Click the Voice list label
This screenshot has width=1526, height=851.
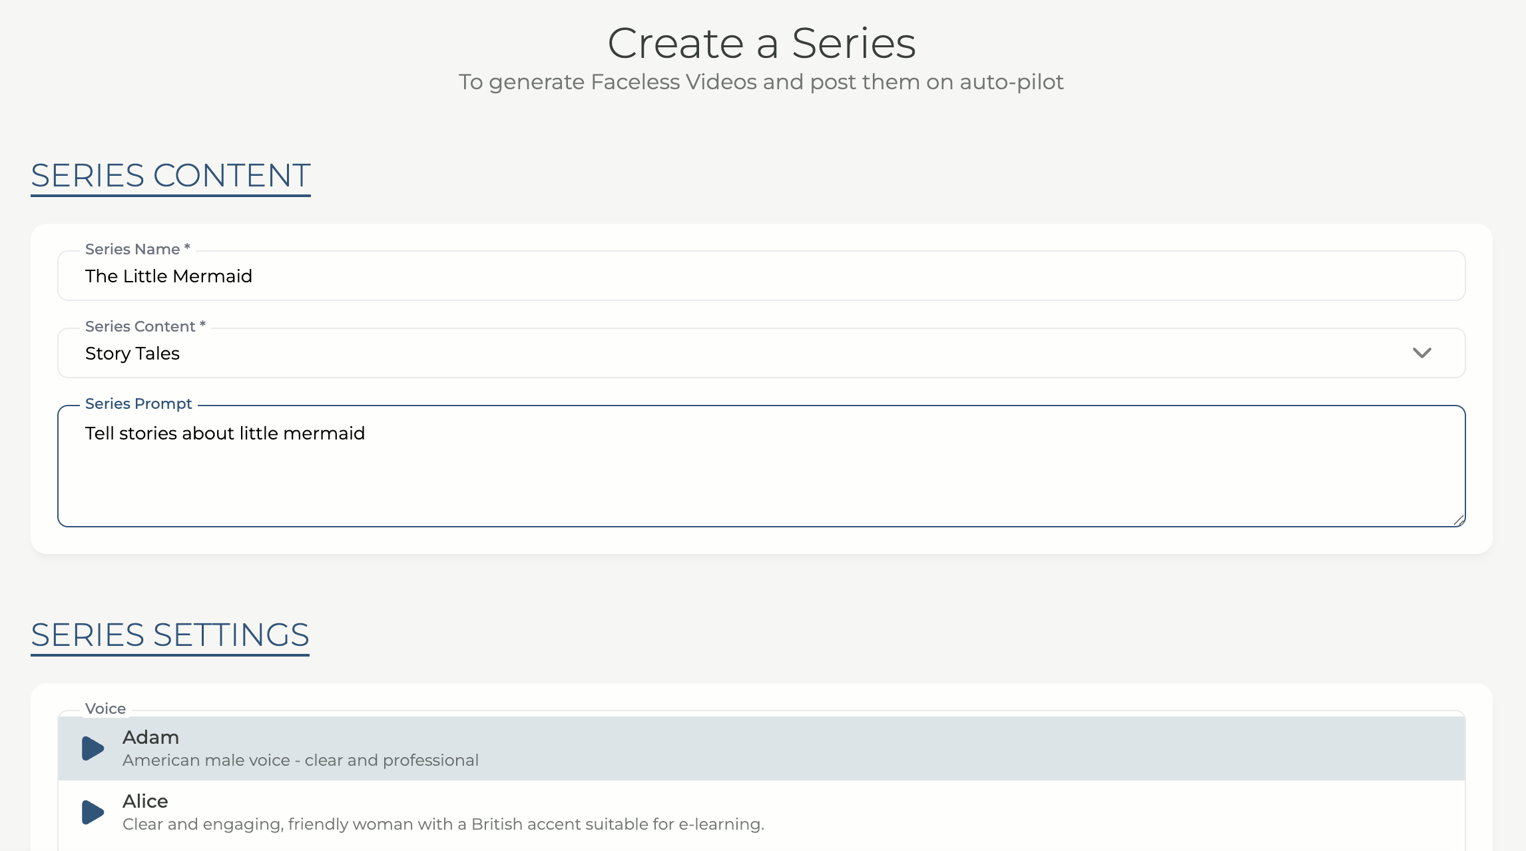point(105,709)
